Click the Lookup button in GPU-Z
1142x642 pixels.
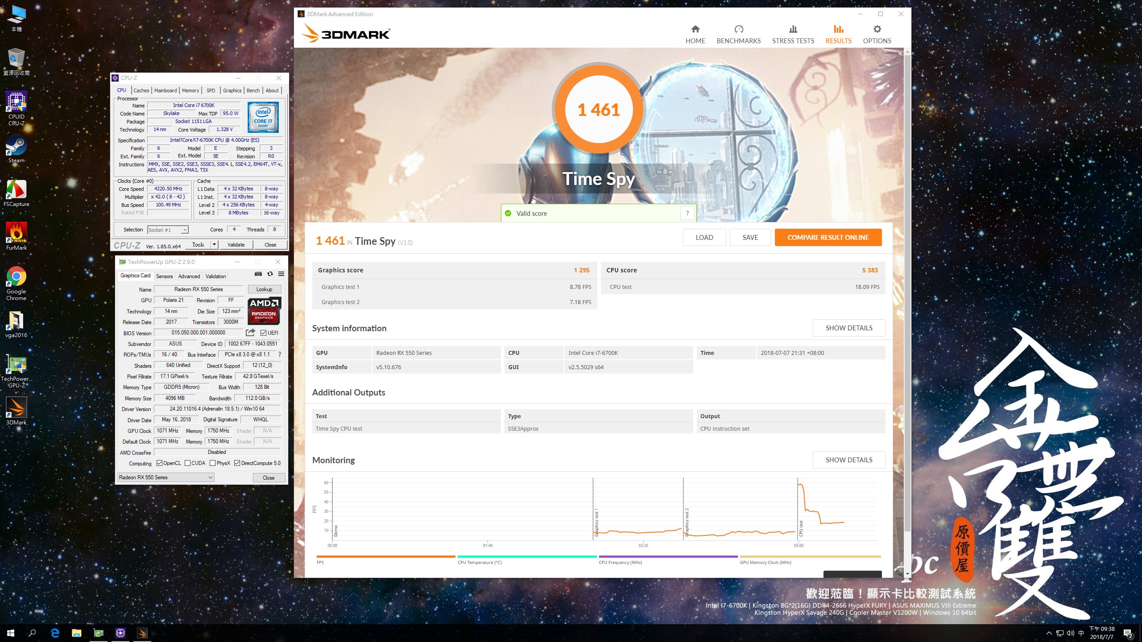264,289
